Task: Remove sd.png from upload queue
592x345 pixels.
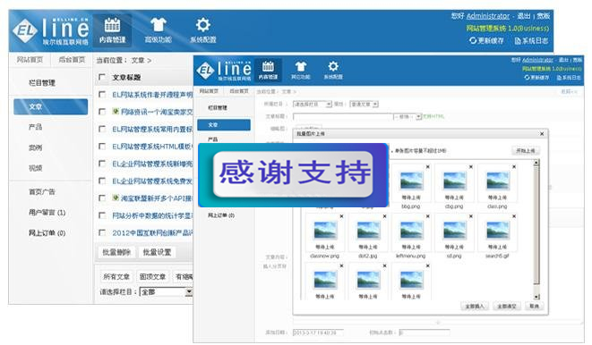Action: [x=471, y=216]
